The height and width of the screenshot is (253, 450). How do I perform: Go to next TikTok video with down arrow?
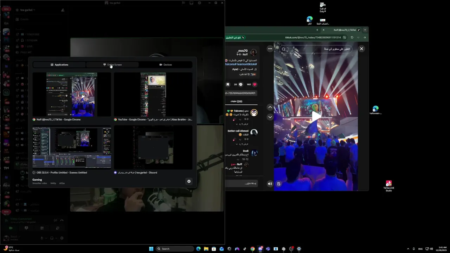pos(270,117)
